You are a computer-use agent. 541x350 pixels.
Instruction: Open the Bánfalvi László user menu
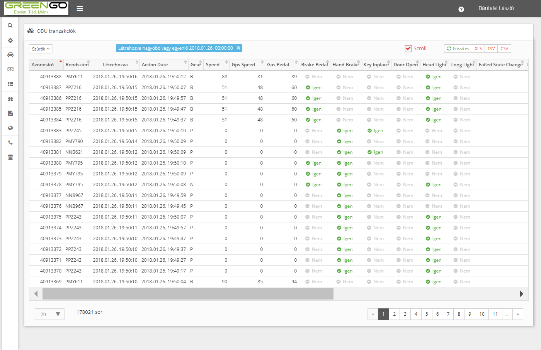(496, 8)
